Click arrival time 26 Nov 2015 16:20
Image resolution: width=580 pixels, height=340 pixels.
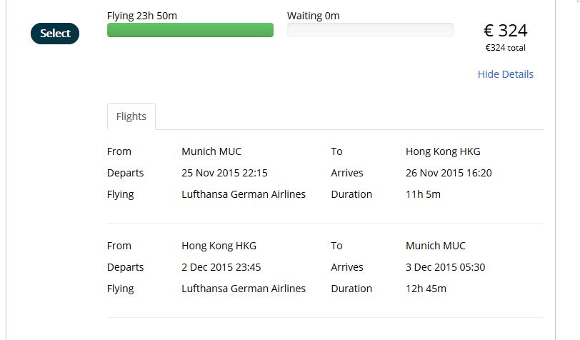(x=449, y=173)
